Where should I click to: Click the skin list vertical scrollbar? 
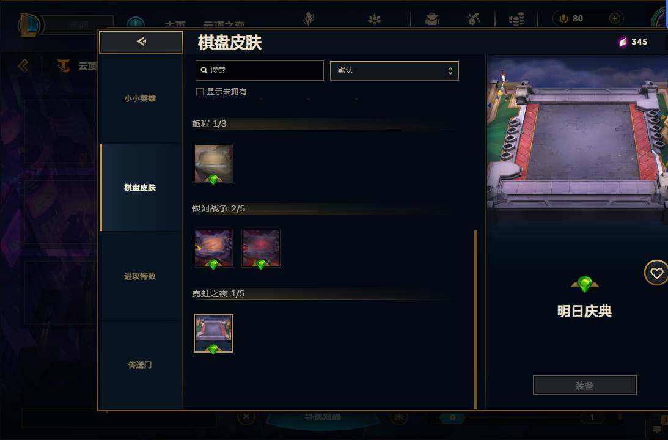(475, 320)
